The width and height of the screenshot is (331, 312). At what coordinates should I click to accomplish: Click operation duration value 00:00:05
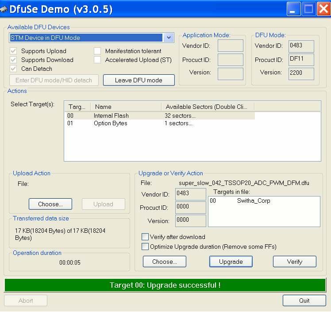pos(70,262)
